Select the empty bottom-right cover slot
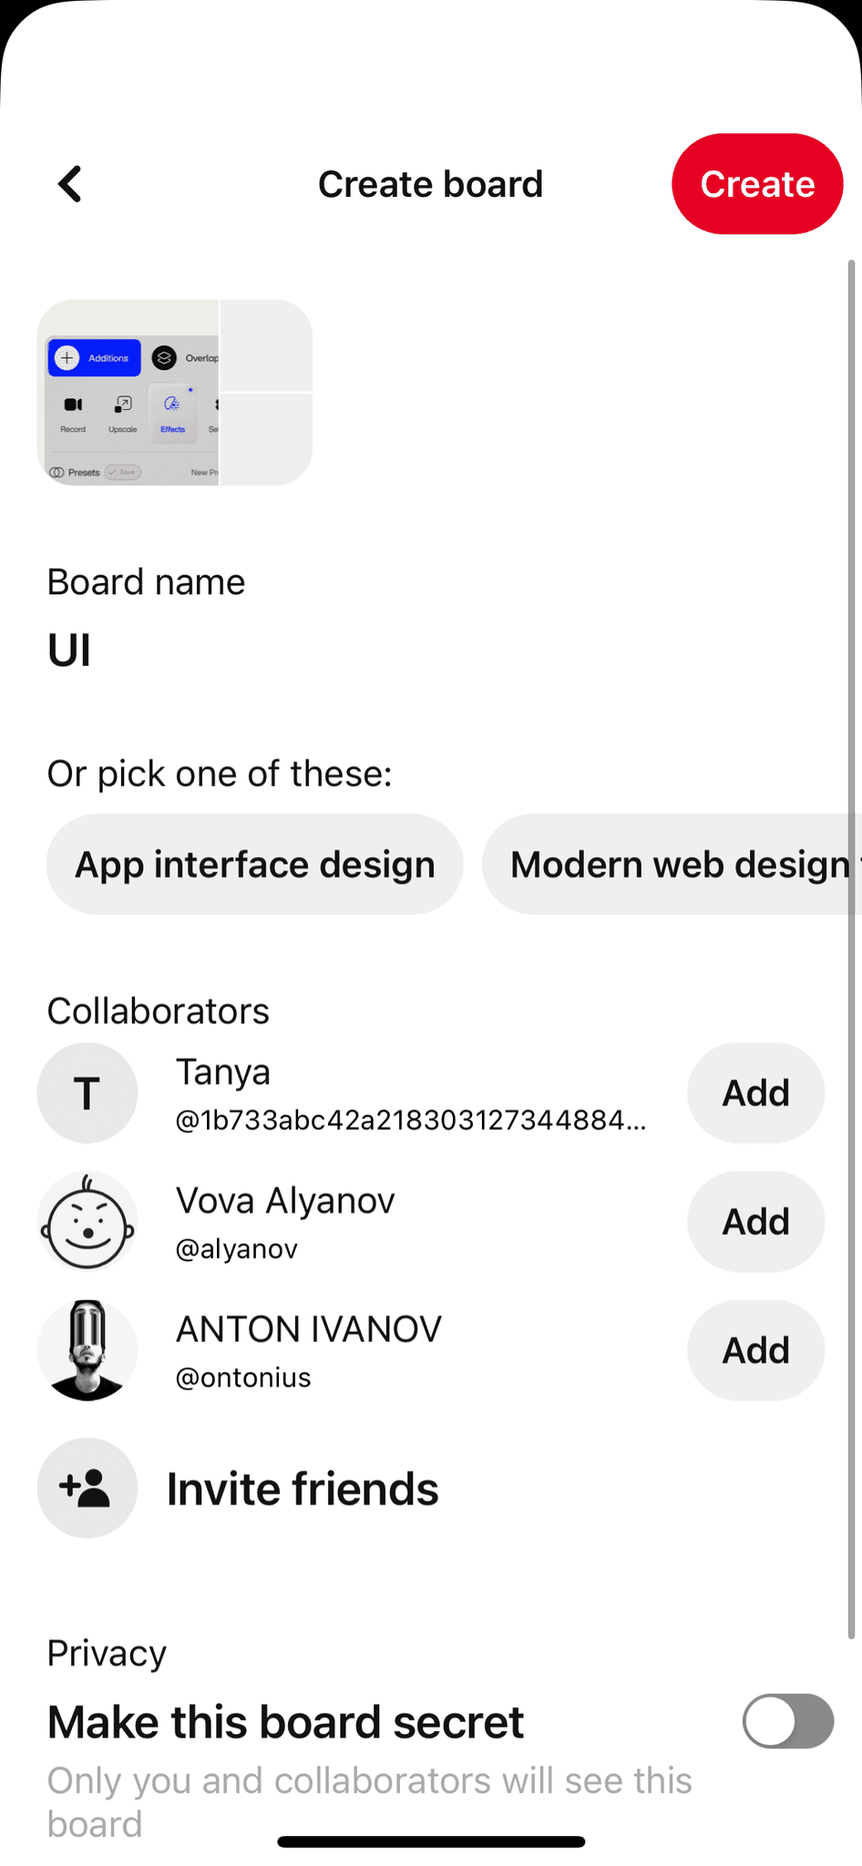Screen dimensions: 862x1866 pos(267,440)
